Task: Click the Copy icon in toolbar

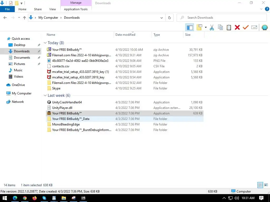Action: pos(220,27)
